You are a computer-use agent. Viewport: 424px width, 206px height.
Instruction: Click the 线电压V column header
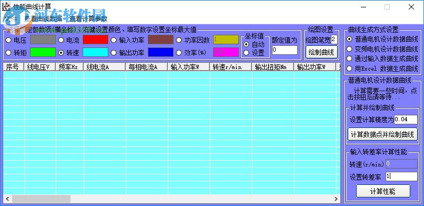point(40,67)
